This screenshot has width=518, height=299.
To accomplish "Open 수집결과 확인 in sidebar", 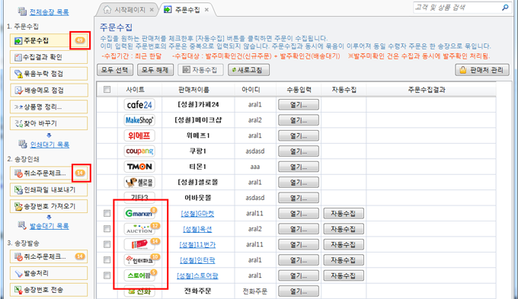I will click(49, 57).
